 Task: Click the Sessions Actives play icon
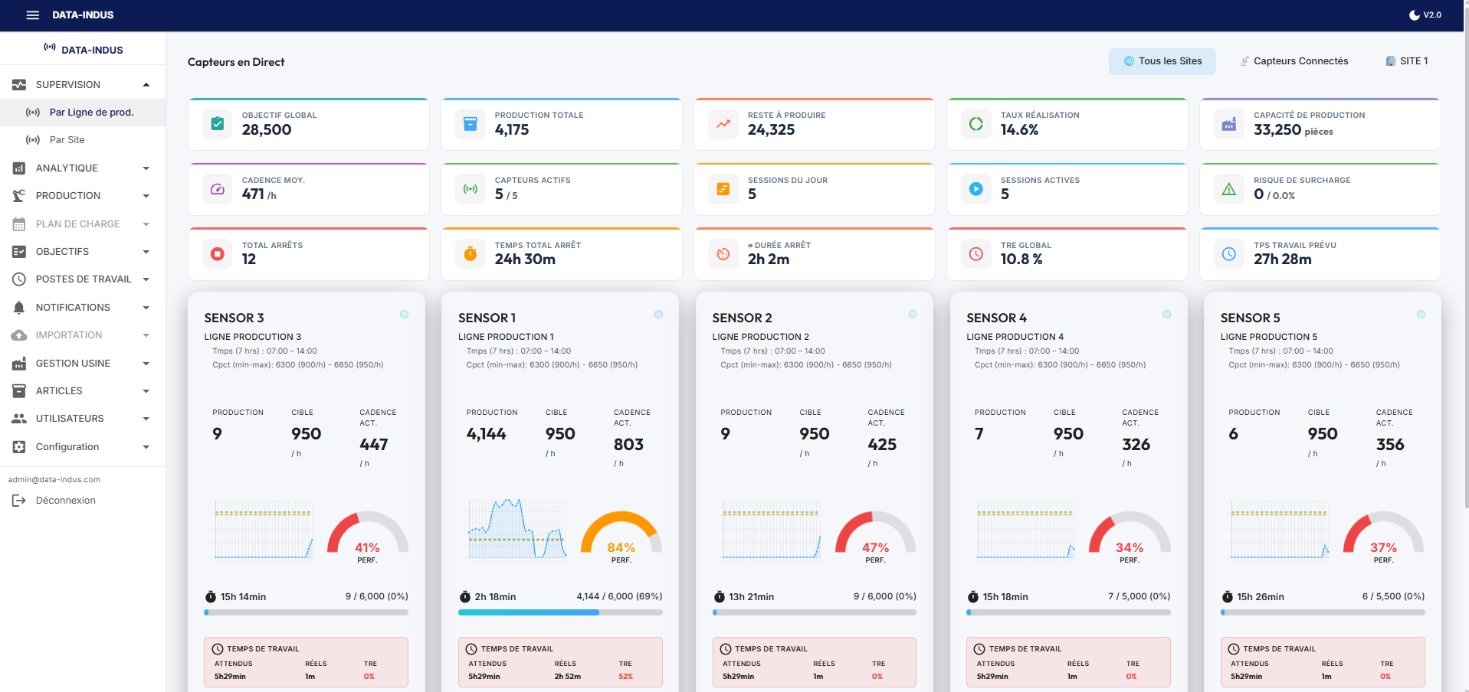(x=976, y=188)
